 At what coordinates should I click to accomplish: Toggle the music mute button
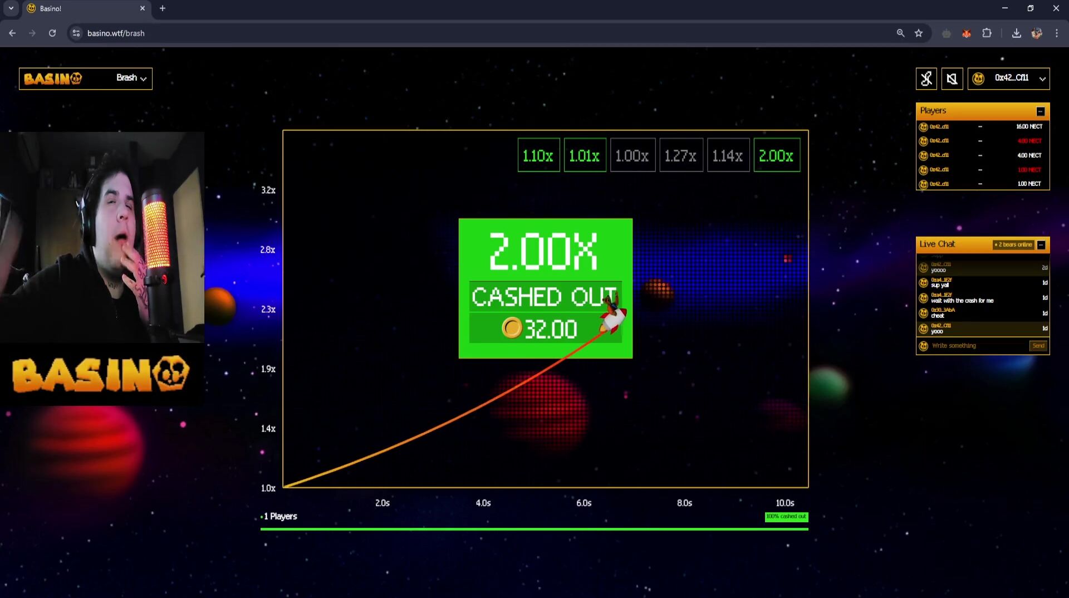pyautogui.click(x=926, y=79)
